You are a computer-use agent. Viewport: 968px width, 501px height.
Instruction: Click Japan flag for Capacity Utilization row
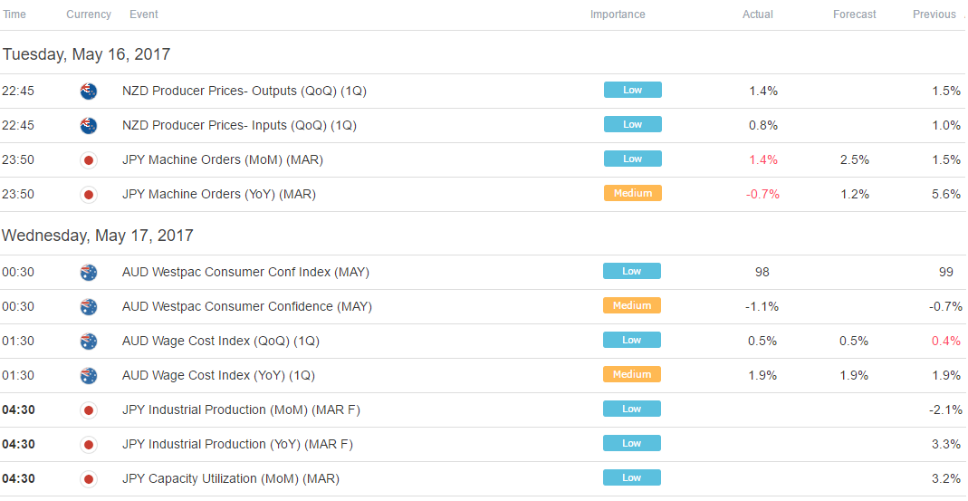tap(88, 478)
